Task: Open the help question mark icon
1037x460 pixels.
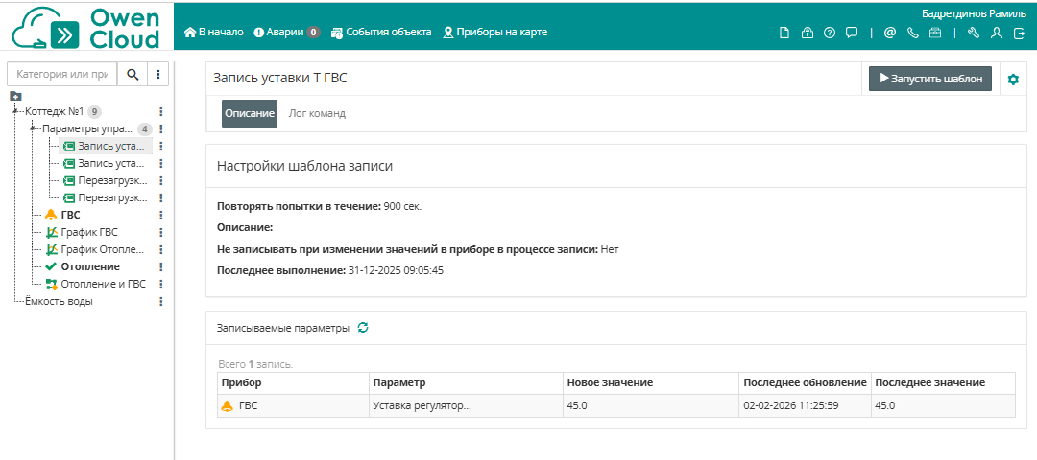Action: tap(830, 33)
